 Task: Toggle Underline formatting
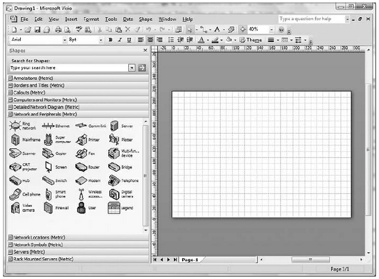(x=128, y=40)
